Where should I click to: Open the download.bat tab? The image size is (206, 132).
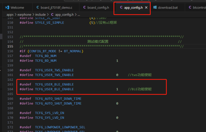point(167,8)
